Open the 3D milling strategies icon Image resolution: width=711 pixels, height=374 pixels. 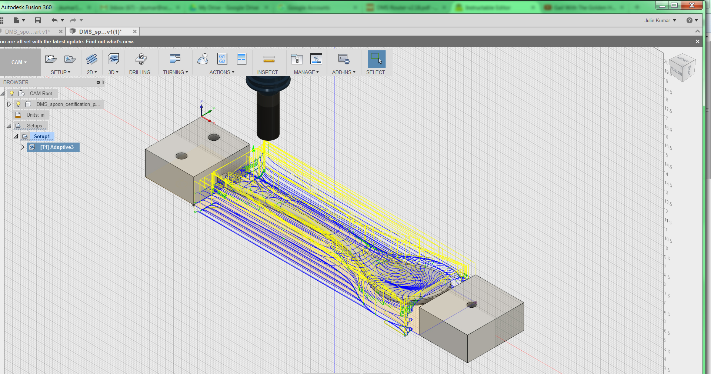(113, 59)
